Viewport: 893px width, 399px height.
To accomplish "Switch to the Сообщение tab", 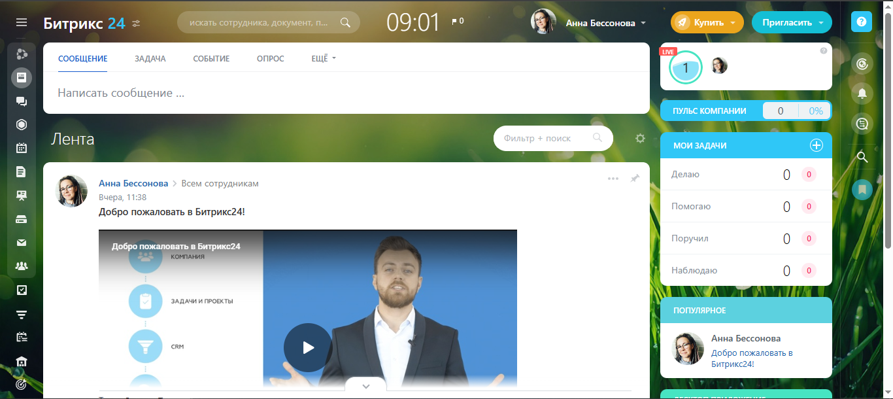I will (82, 58).
